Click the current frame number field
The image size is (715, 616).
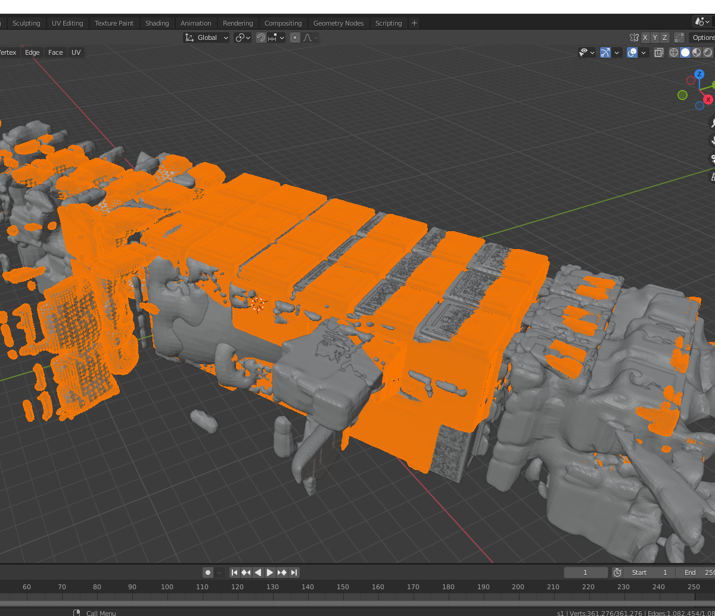[585, 573]
